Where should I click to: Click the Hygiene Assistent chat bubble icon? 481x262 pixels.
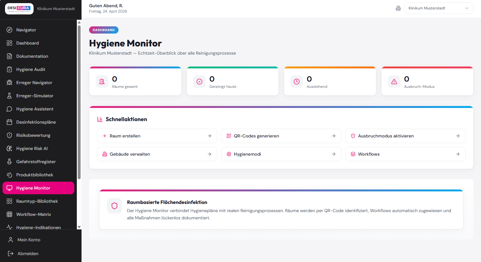pyautogui.click(x=9, y=109)
